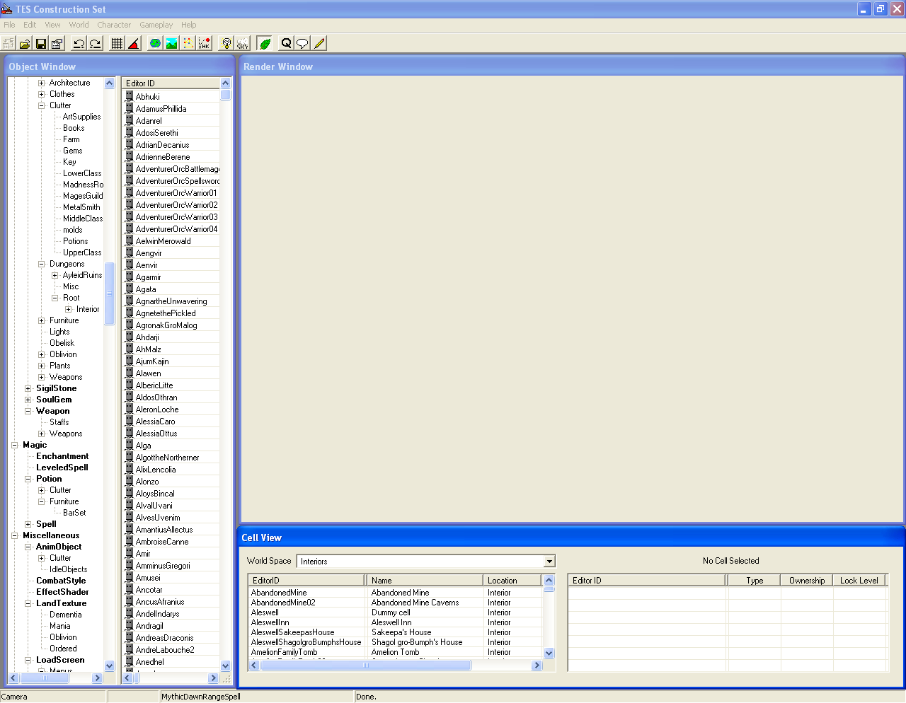
Task: Sort cells by EditorID column header
Action: pyautogui.click(x=306, y=580)
